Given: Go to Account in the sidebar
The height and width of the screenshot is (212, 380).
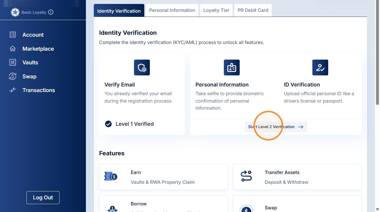Looking at the screenshot, I should coord(33,35).
